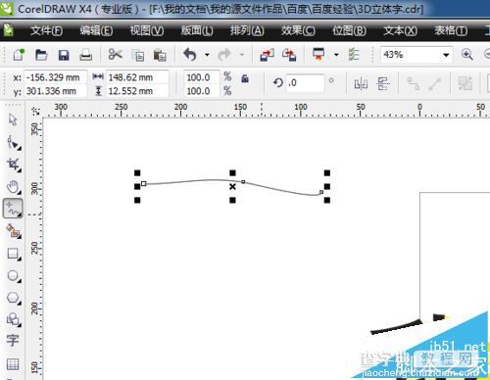Click the Cut scissors icon
The image size is (490, 380).
(115, 55)
